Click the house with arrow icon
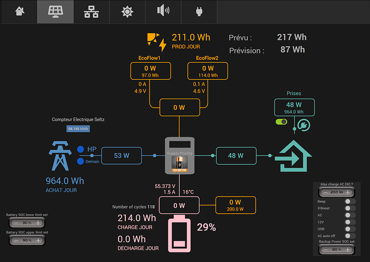Viewport: 370px width, 262px height. (x=293, y=156)
